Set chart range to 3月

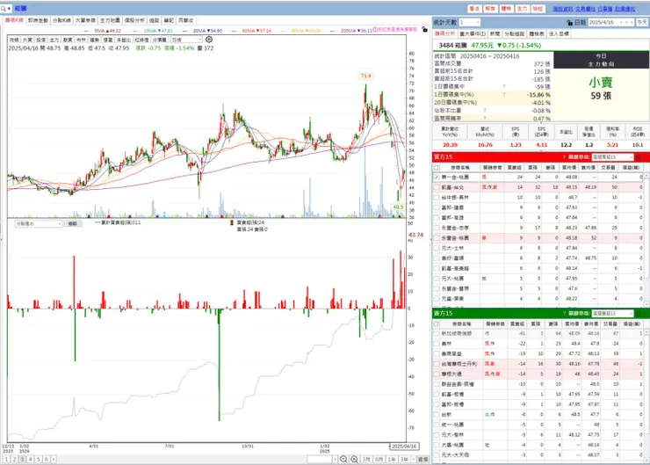366,459
